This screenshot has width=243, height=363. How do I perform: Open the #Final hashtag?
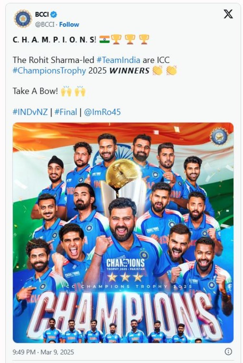tap(66, 112)
